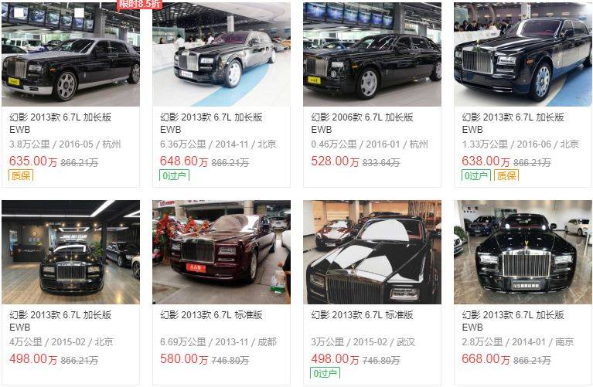Open the maroon Chengdu Phantom photo

[221, 252]
